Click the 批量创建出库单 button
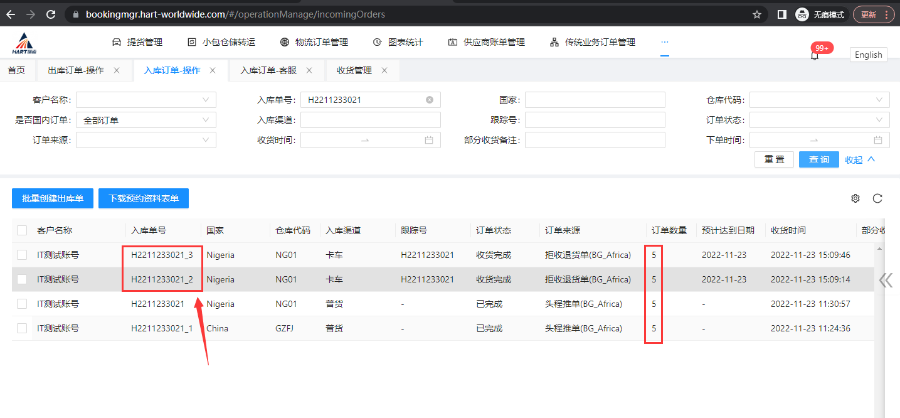The width and height of the screenshot is (900, 418). [53, 198]
